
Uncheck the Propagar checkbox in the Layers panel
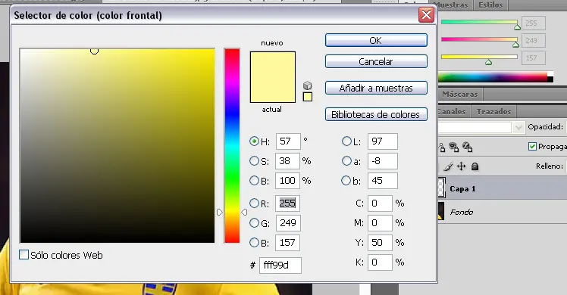(x=532, y=146)
